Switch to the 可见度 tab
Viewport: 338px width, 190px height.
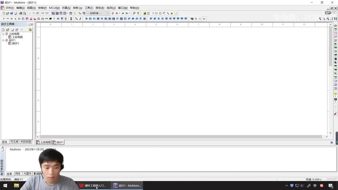click(x=14, y=142)
